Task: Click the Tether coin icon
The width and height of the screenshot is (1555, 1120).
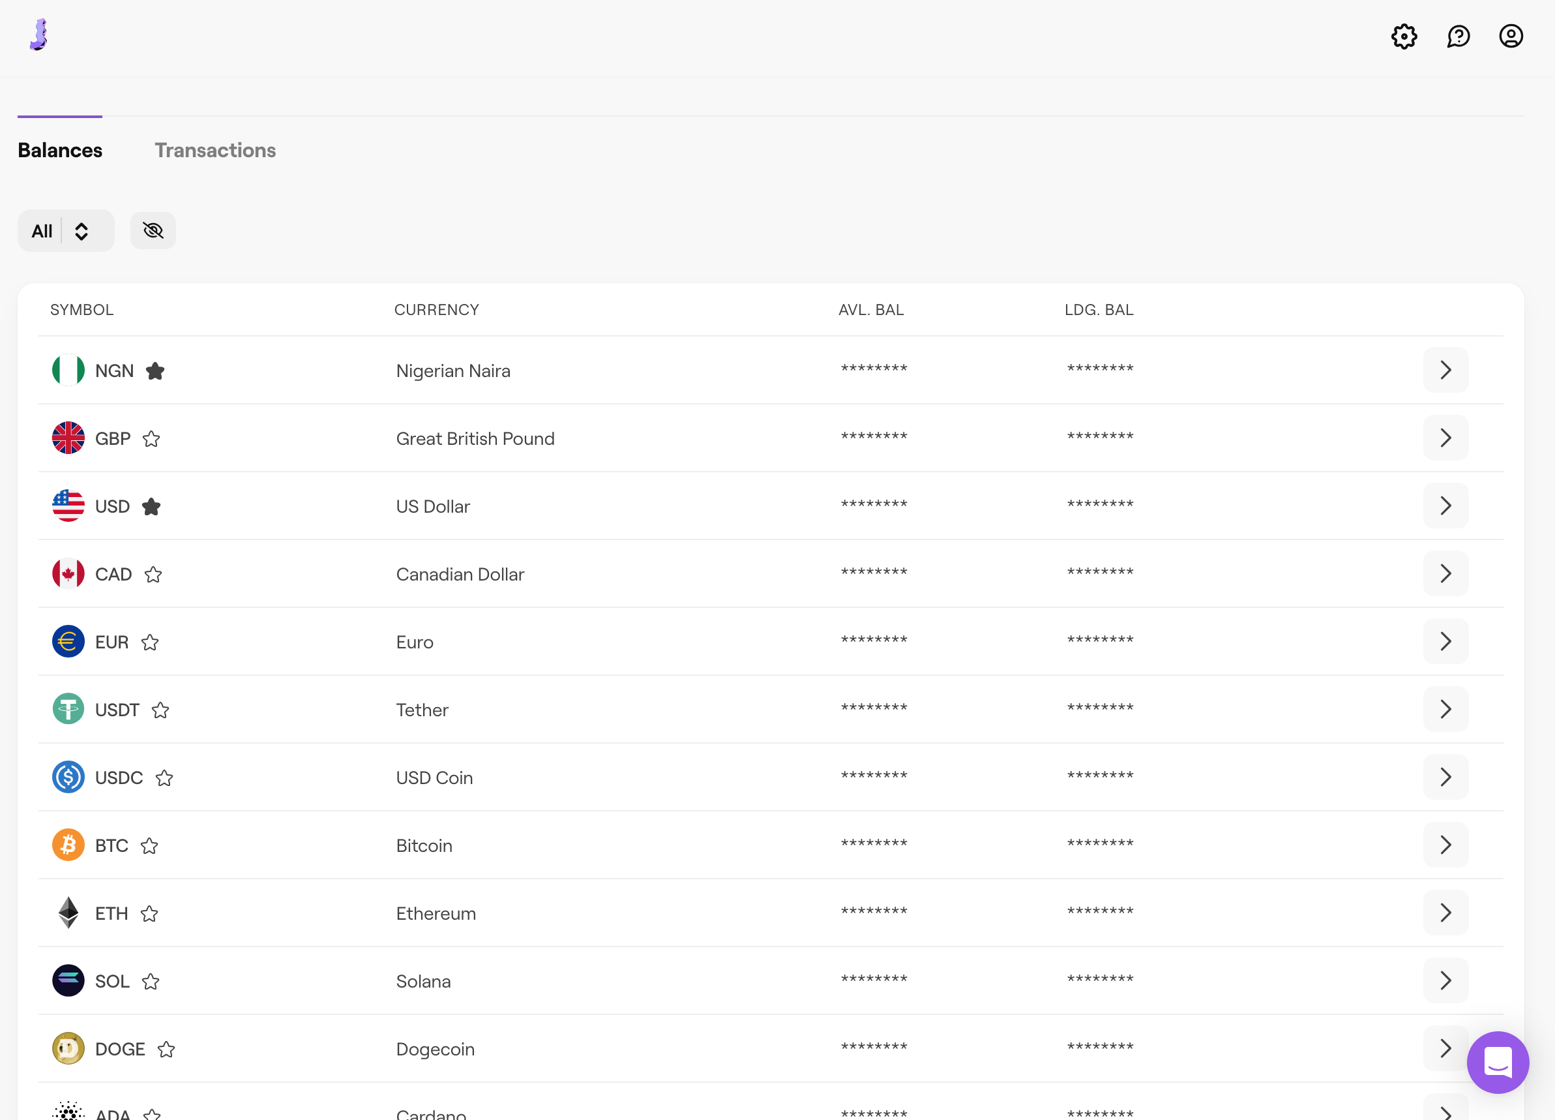Action: coord(68,709)
